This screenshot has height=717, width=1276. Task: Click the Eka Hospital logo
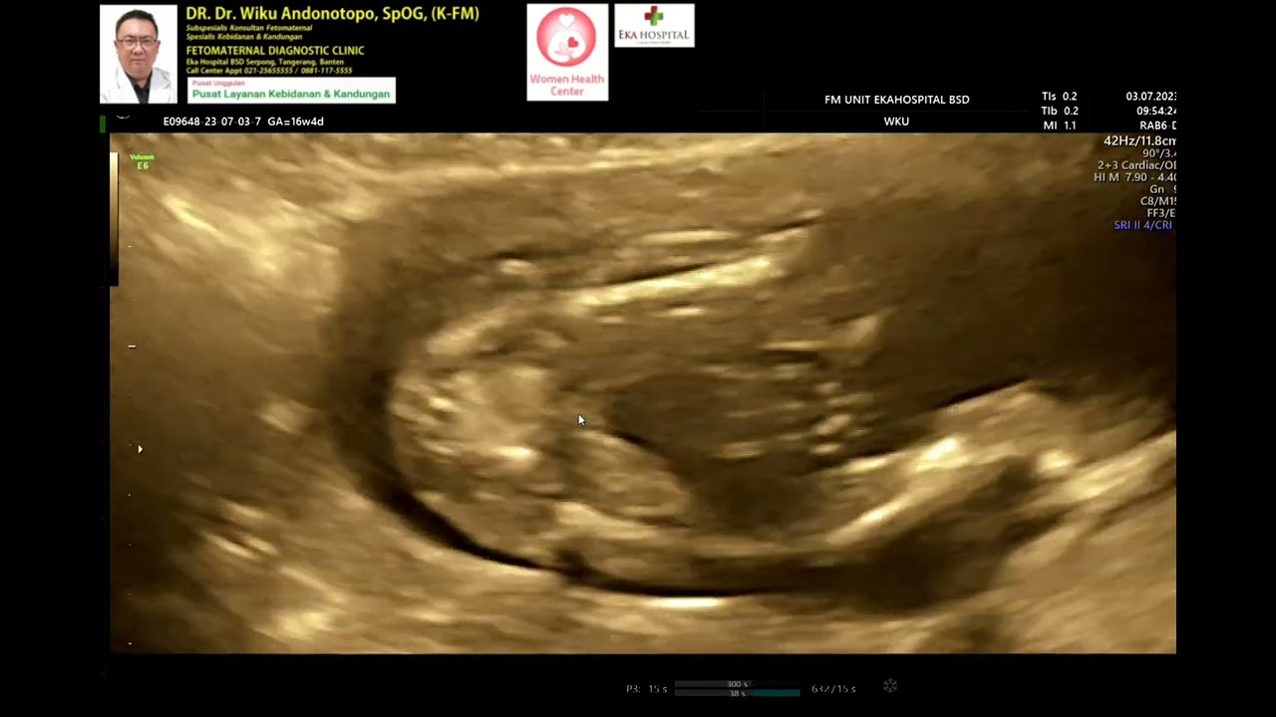[654, 26]
